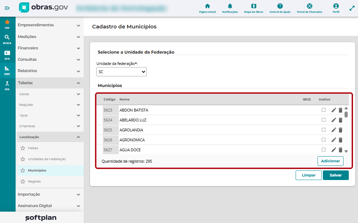Open Mapa de Obras icon
Image resolution: width=358 pixels, height=223 pixels.
click(x=254, y=8)
